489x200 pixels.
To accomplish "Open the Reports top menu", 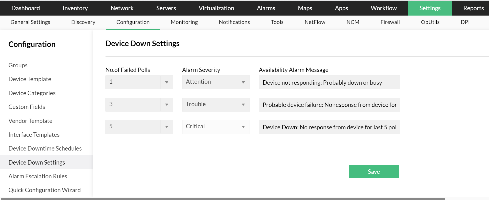I will pyautogui.click(x=473, y=8).
